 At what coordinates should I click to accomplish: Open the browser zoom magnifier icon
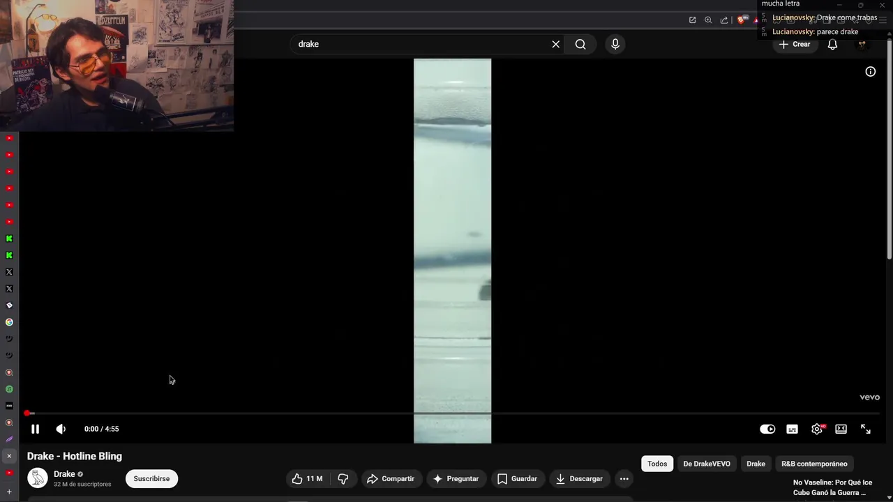coord(708,20)
